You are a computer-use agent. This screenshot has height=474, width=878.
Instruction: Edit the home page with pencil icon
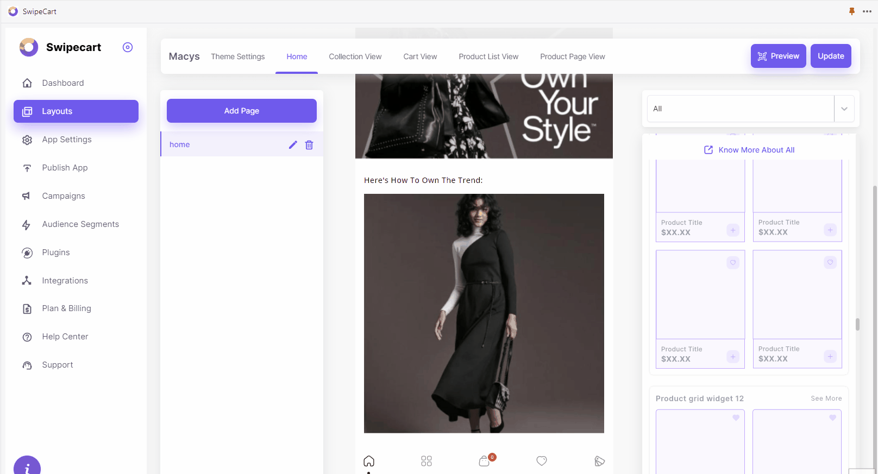(293, 144)
